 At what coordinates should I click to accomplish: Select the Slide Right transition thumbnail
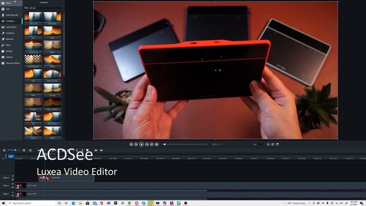click(52, 17)
